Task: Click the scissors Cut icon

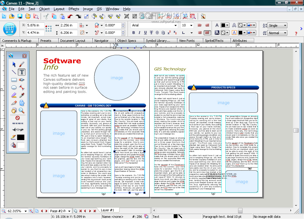Action: [x=46, y=16]
